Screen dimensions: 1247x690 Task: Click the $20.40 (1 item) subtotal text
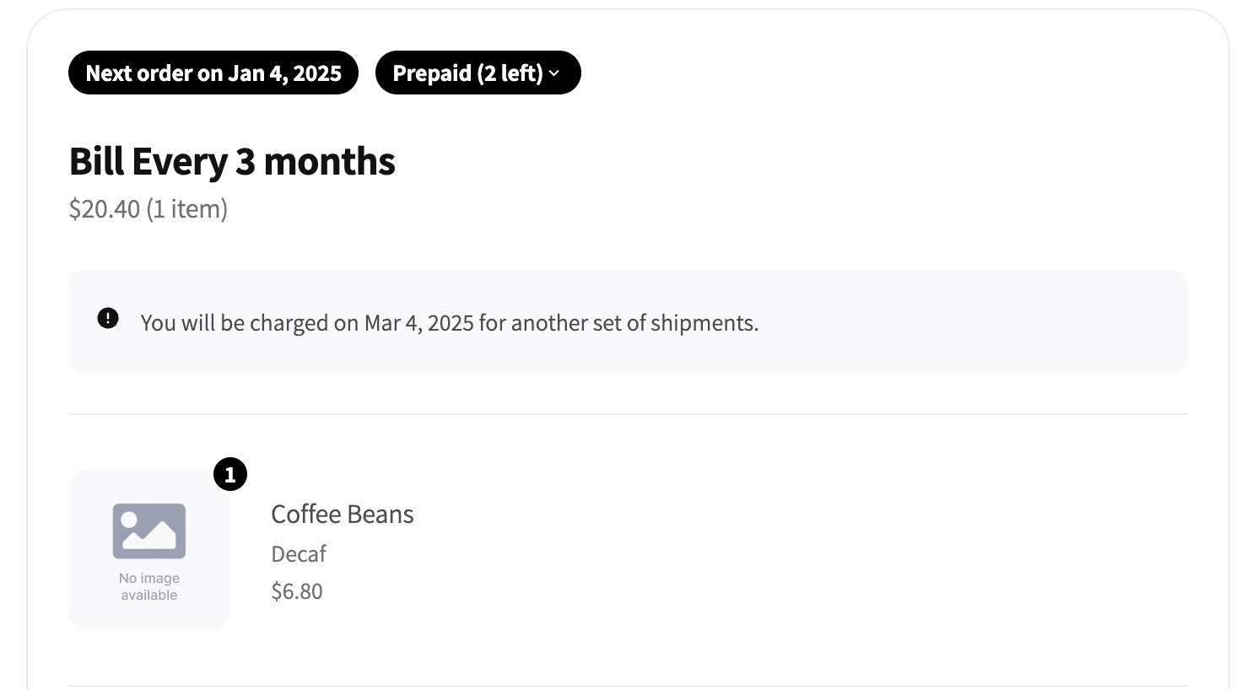coord(148,208)
